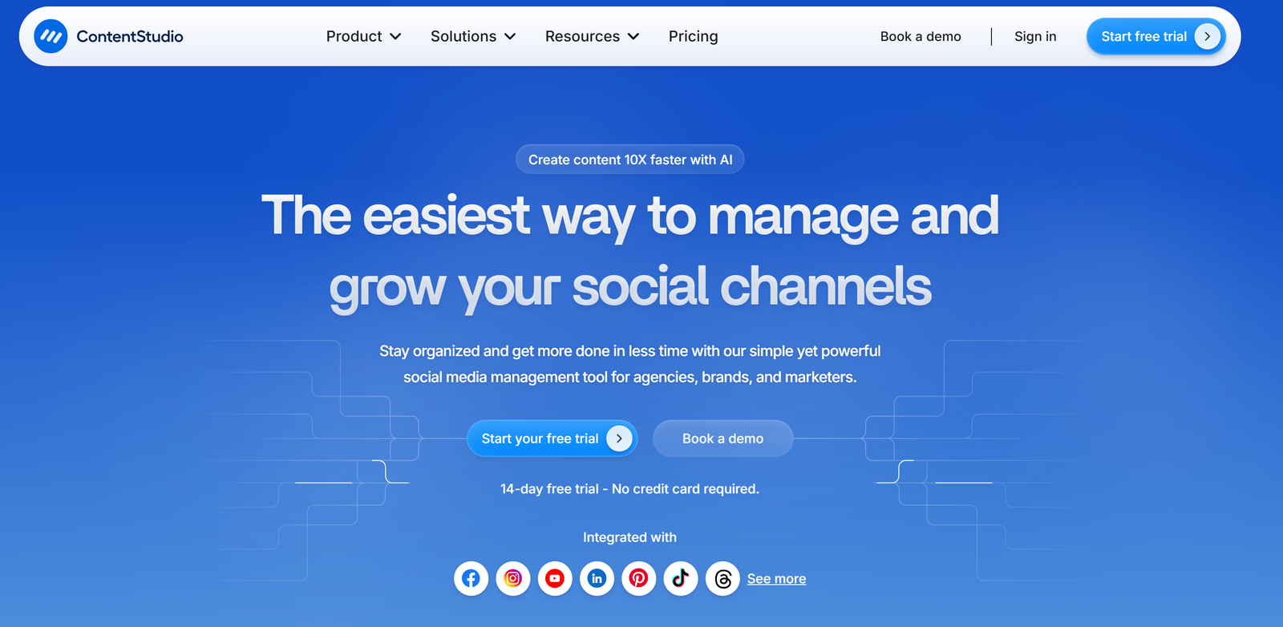1283x627 pixels.
Task: Click the headline line 'grow your social channels'
Action: pos(629,287)
